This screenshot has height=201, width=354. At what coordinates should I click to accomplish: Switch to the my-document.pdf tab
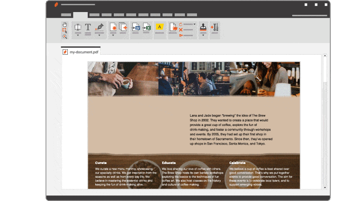(x=81, y=52)
